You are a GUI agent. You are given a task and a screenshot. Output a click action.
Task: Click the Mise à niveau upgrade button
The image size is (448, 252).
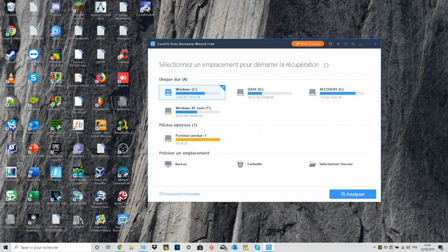click(x=308, y=44)
